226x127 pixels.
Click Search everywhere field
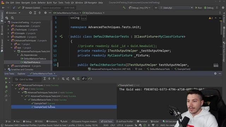59,8
